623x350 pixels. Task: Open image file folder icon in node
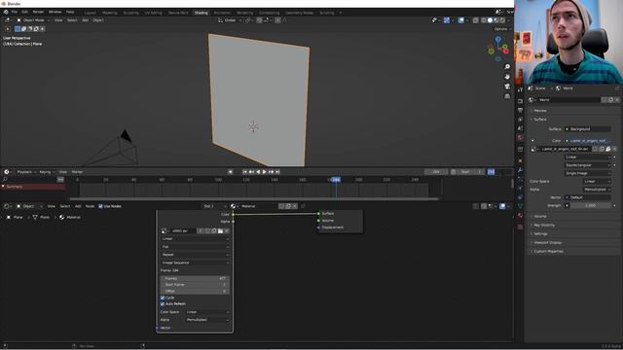220,231
